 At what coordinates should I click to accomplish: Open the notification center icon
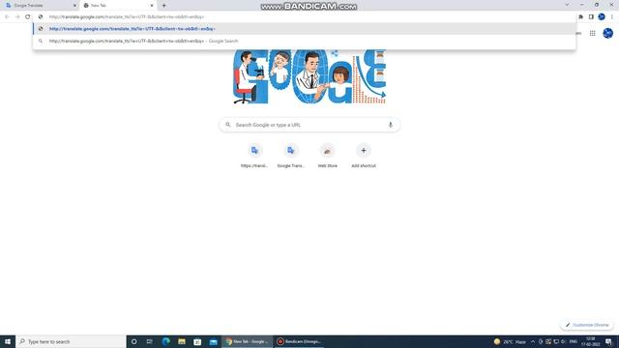coord(608,341)
